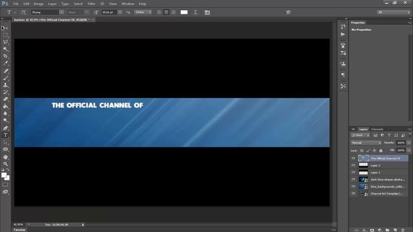Viewport: 413px width, 232px height.
Task: Select the Horizontal Type tool
Action: [5, 135]
